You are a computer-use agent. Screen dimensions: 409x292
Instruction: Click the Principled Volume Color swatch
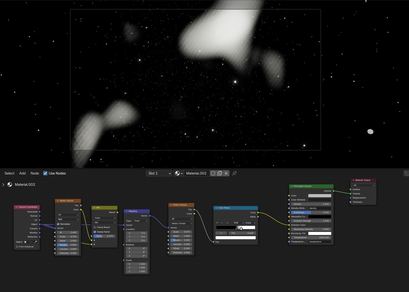coord(320,196)
